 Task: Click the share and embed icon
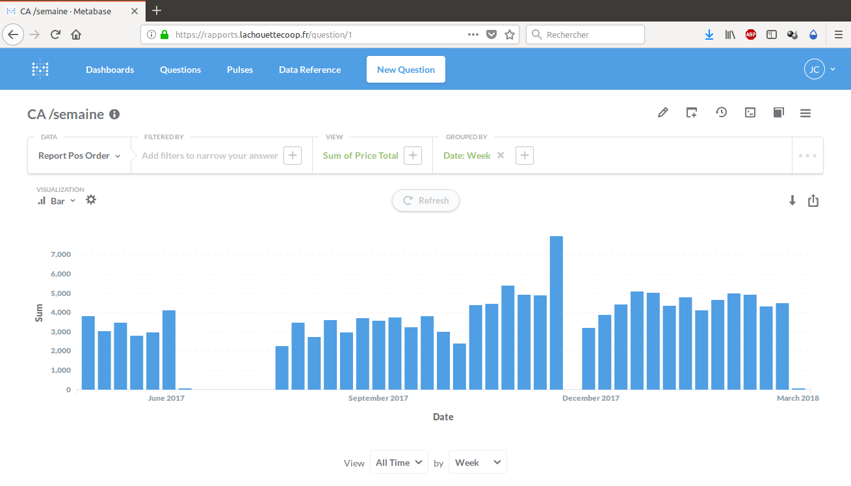click(x=813, y=201)
